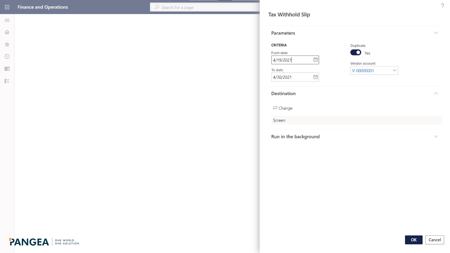Expand the hamburger navigation menu
Screen dimensions: 450x253
(7, 20)
